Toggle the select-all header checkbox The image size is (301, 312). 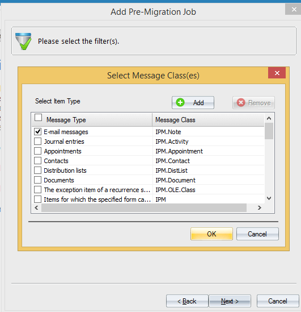tap(38, 118)
